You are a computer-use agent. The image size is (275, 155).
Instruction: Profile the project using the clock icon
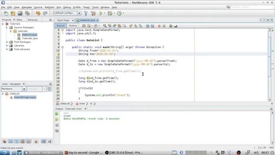[119, 13]
